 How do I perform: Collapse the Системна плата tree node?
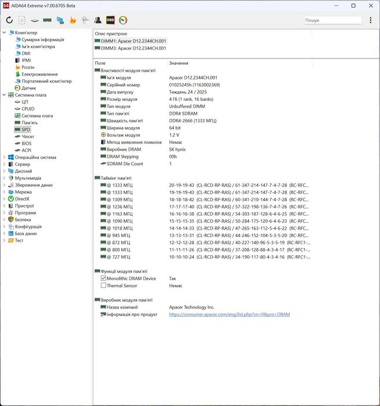click(4, 95)
